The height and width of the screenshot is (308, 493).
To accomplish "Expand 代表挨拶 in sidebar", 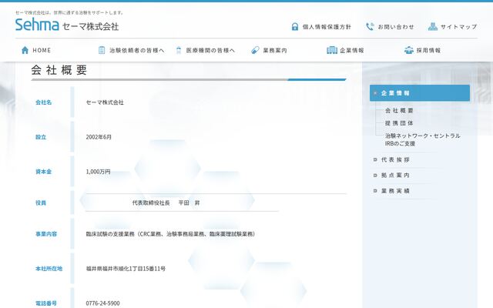I will (x=395, y=159).
